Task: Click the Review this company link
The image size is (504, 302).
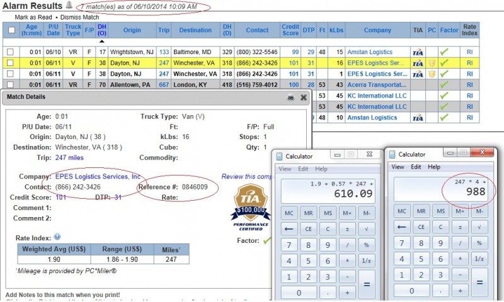Action: 246,177
